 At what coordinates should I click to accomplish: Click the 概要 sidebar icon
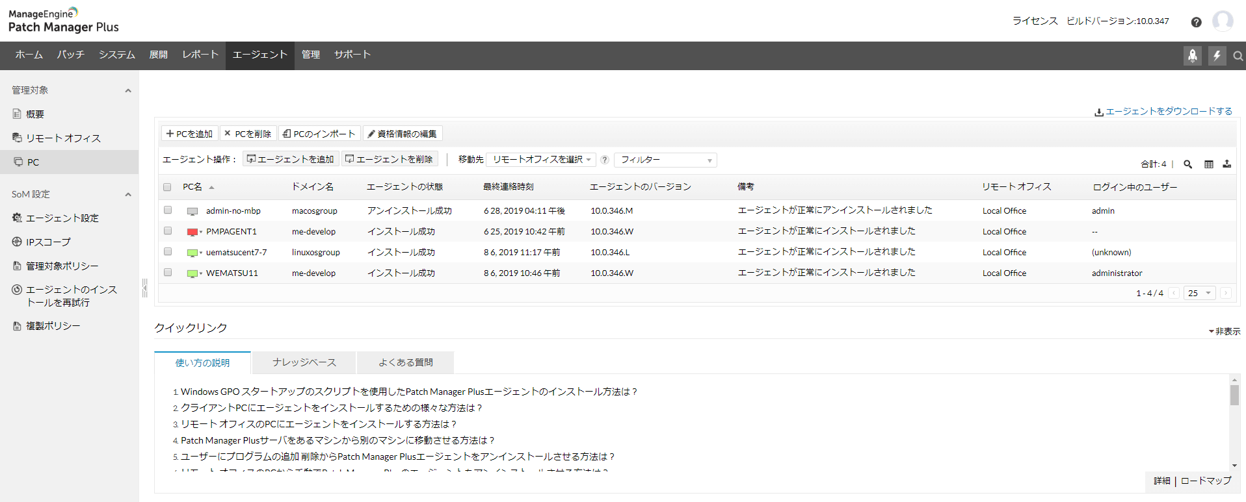(x=17, y=114)
